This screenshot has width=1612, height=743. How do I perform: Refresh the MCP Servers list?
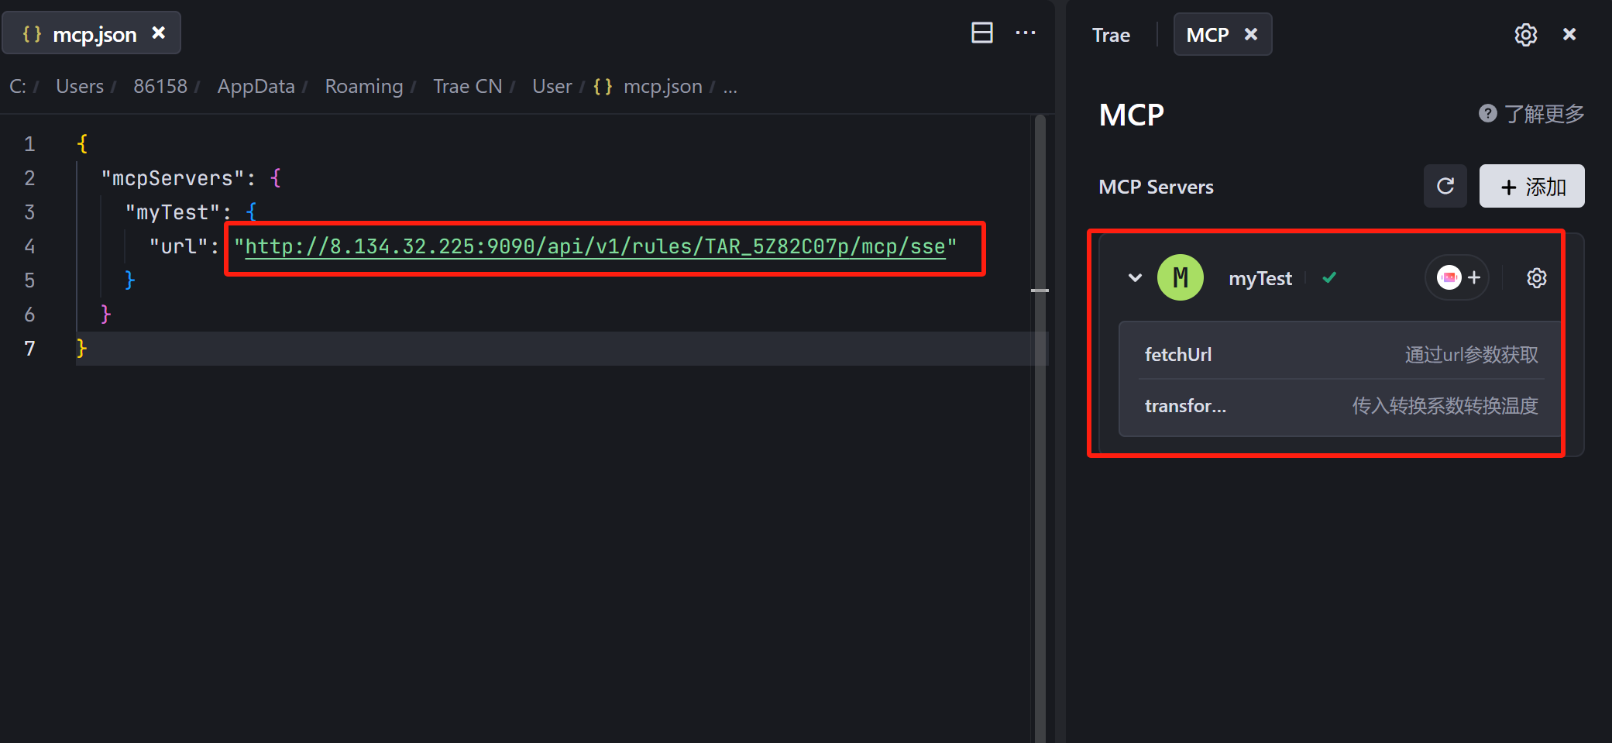1445,186
